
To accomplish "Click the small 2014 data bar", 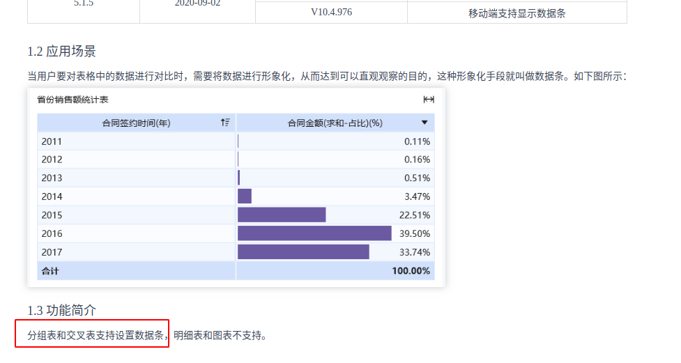I will (x=245, y=196).
